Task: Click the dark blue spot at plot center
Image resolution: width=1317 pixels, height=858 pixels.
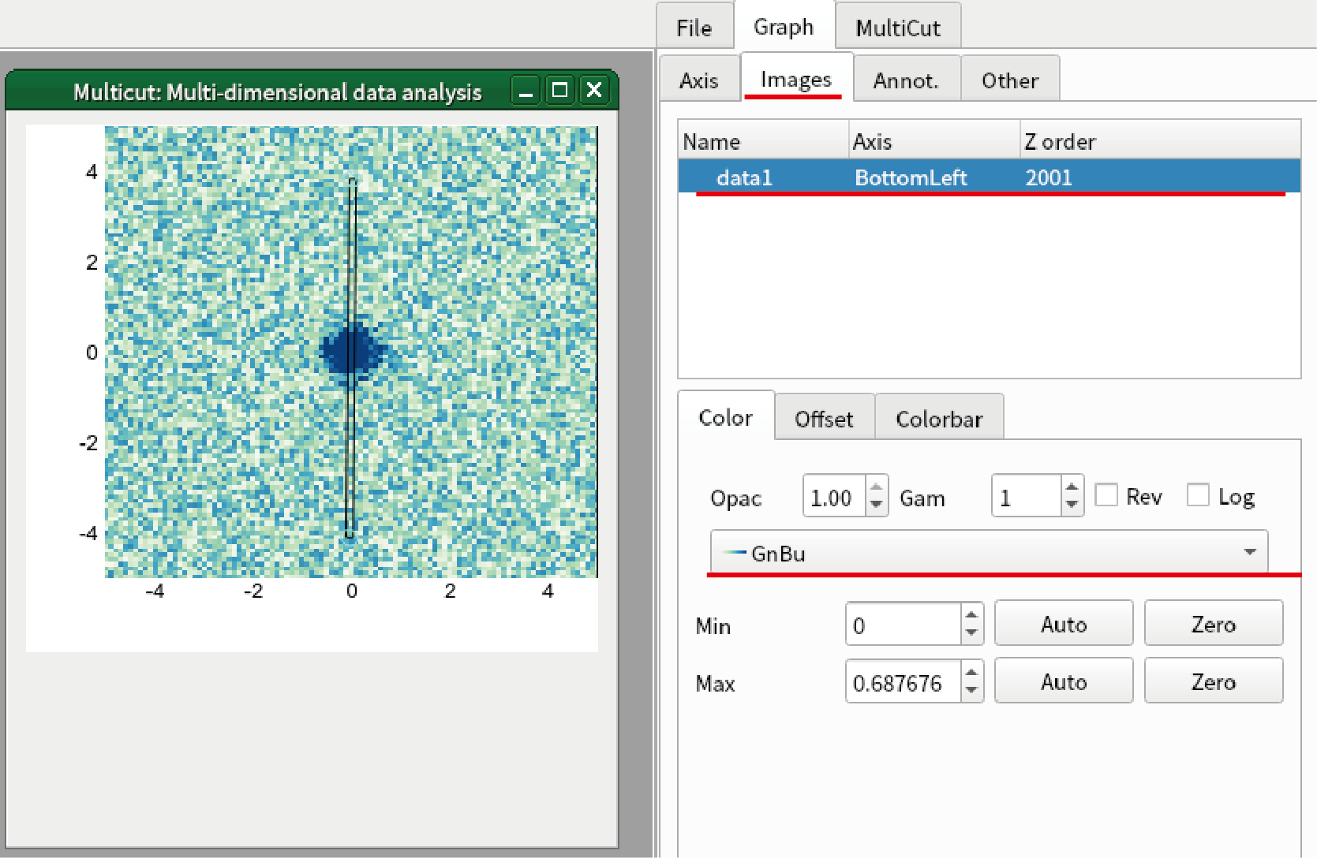Action: pyautogui.click(x=351, y=351)
